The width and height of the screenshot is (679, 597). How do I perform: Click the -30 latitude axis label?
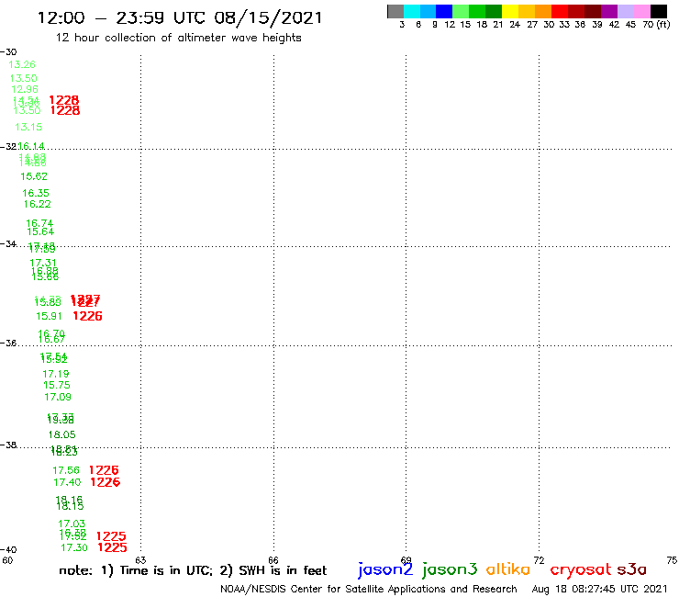coord(8,52)
